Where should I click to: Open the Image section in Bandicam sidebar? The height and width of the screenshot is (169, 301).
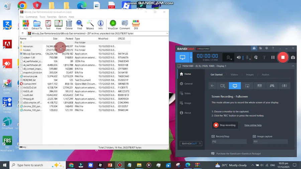coord(185,103)
